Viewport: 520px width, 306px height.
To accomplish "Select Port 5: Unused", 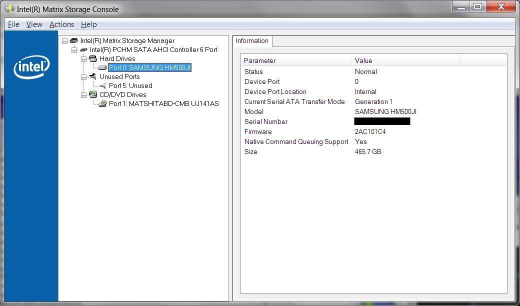I will pyautogui.click(x=130, y=85).
